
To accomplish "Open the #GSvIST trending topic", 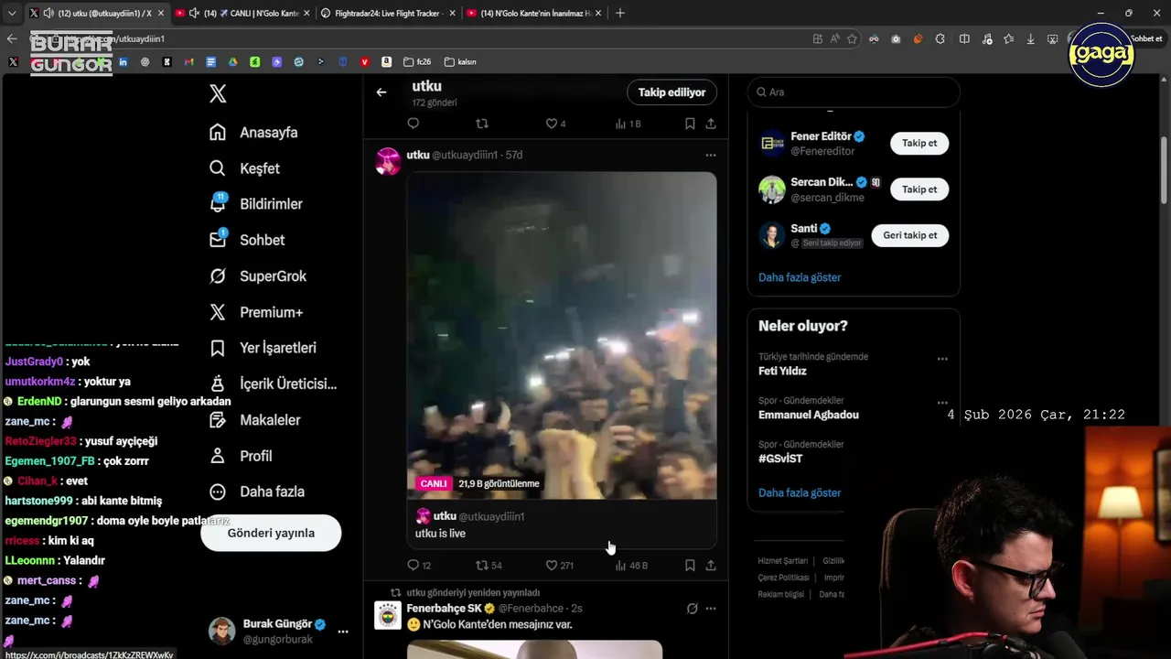I will (x=780, y=459).
